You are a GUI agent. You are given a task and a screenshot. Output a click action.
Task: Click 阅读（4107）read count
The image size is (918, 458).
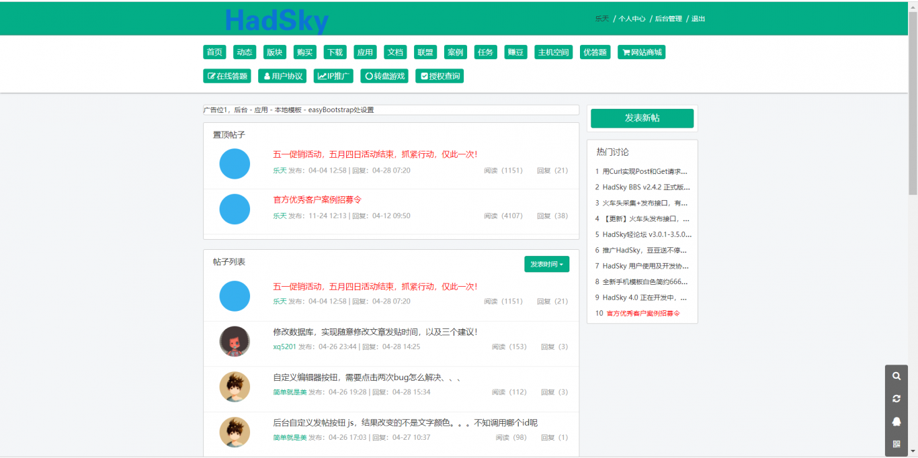(x=503, y=216)
